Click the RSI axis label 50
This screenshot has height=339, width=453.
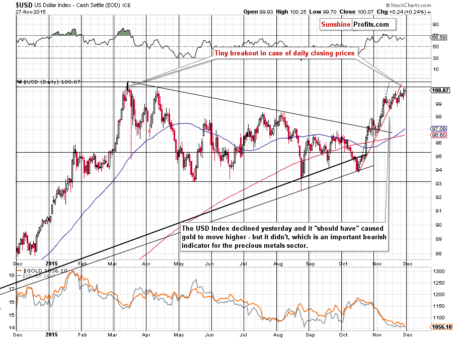435,46
